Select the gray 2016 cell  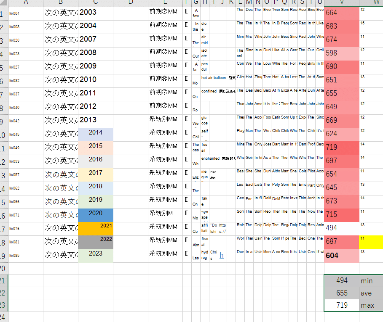click(x=96, y=161)
